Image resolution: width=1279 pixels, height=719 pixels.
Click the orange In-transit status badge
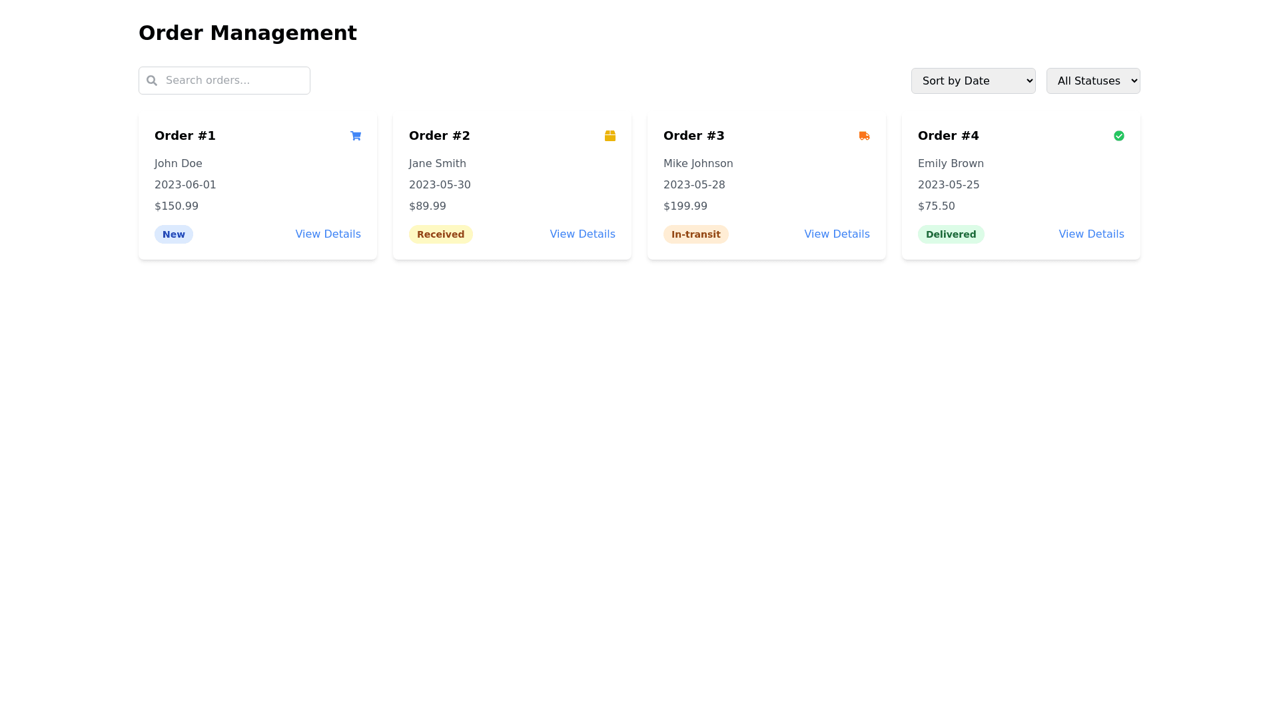695,234
